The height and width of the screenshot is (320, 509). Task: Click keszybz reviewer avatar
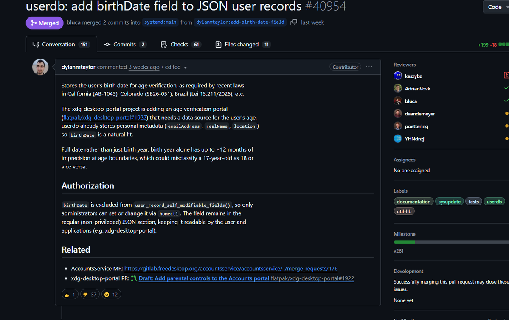click(398, 76)
